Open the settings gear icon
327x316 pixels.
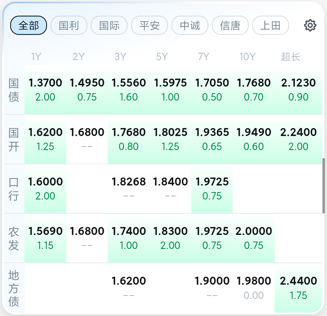coord(310,26)
